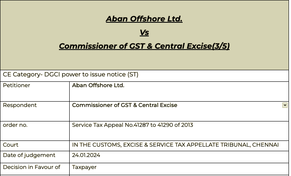Select the CE Category DGCI power row

click(x=144, y=76)
